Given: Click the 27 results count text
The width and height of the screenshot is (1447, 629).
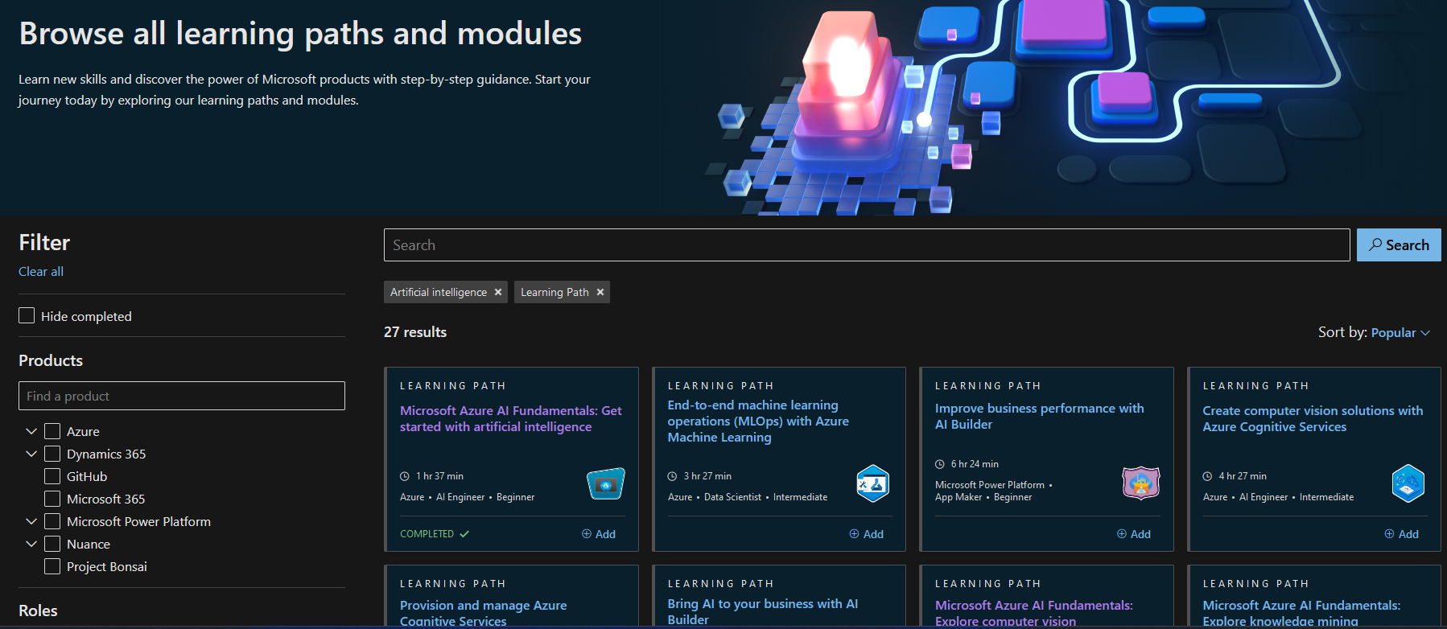Looking at the screenshot, I should coord(415,332).
